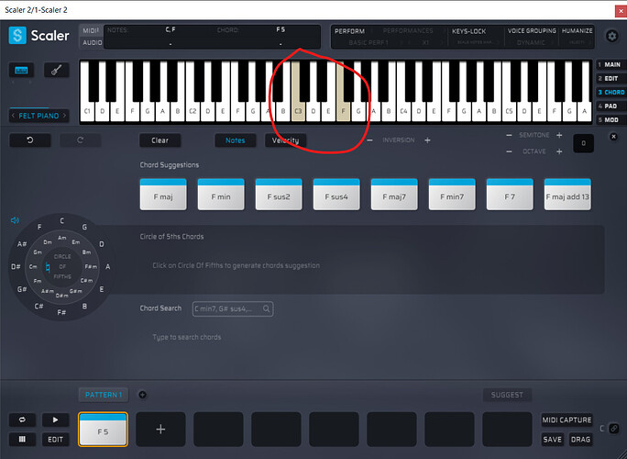Click the search magnifier in Chord Search

267,308
